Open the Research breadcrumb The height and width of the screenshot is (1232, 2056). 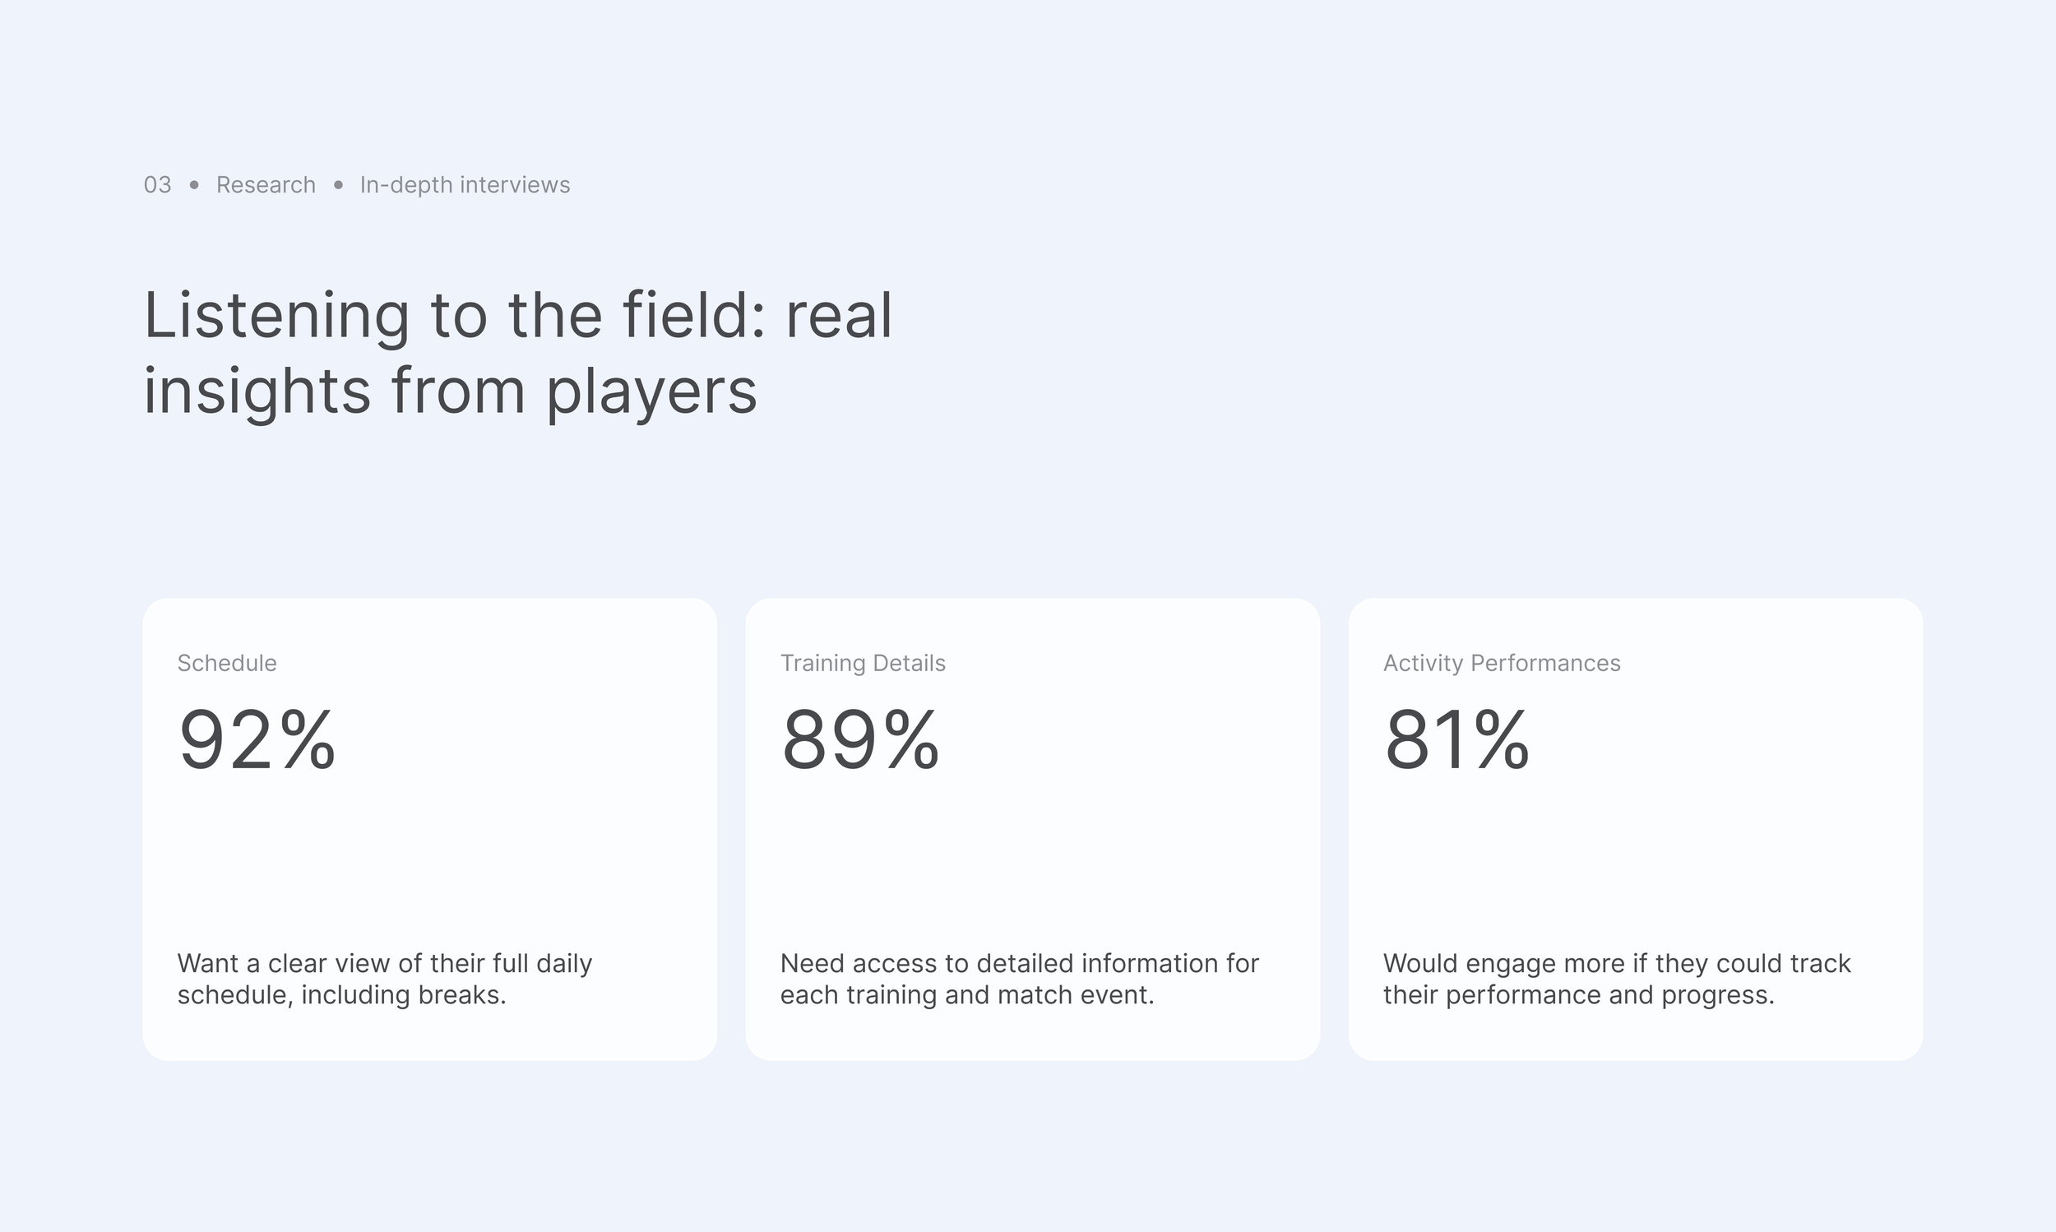tap(266, 184)
